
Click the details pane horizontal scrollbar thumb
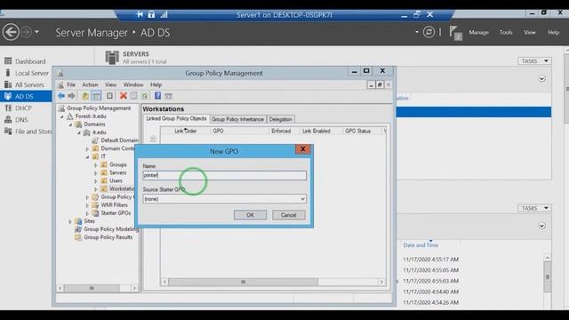pos(243,282)
